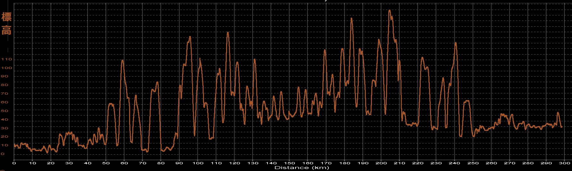The height and width of the screenshot is (171, 572).
Task: Click the '250' label on distance axis
Action: pos(473,163)
